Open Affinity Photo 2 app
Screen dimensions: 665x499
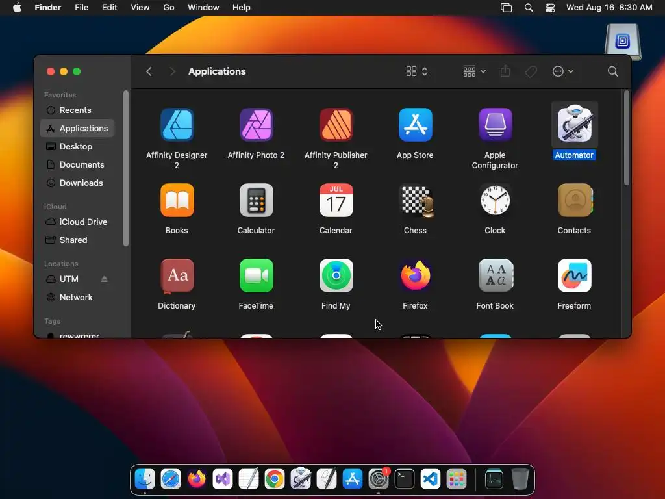click(x=256, y=125)
